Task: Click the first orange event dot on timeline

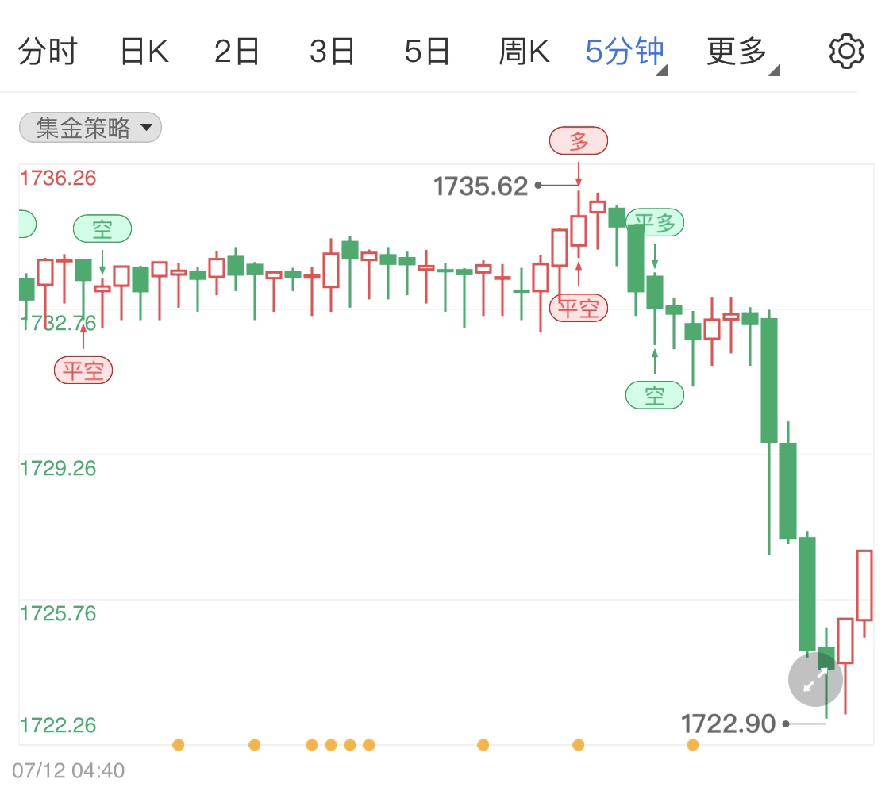Action: [179, 744]
